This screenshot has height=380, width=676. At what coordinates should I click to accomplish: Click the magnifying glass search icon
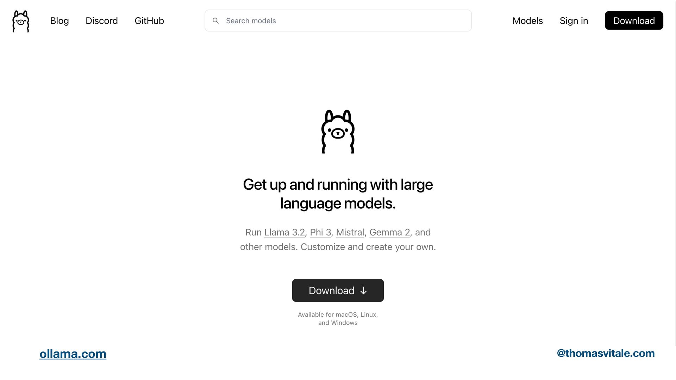pos(216,21)
